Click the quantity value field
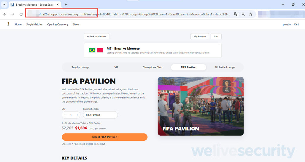Screen dimensions: 305x162 71,115
